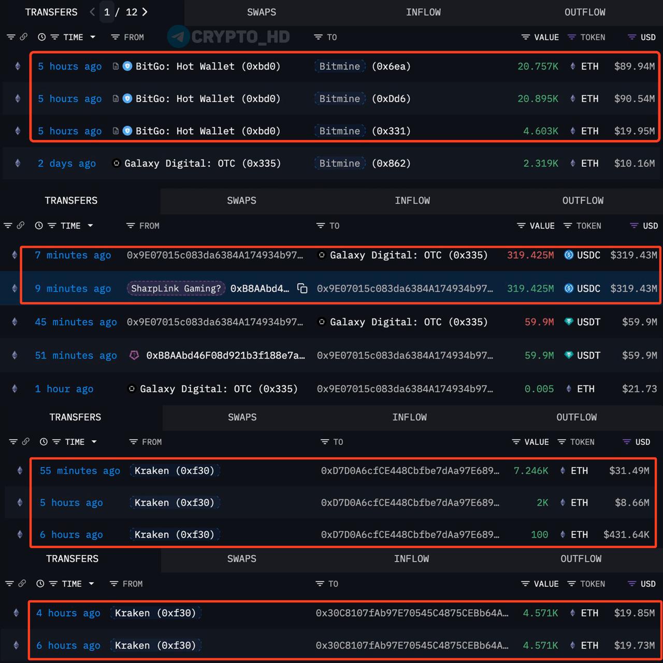Click contract document icon in the $89.94M row

(116, 66)
